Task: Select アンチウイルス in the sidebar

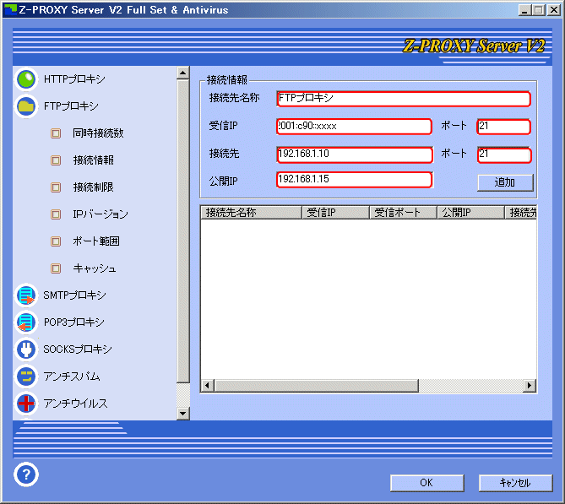Action: (76, 404)
